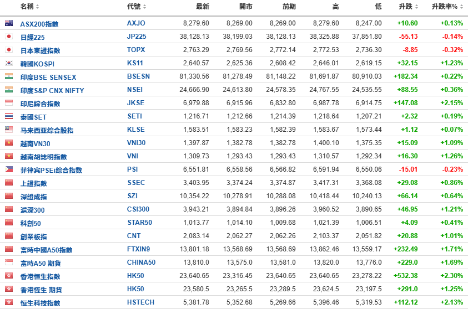Click the HSTECH ticker code

pos(140,302)
